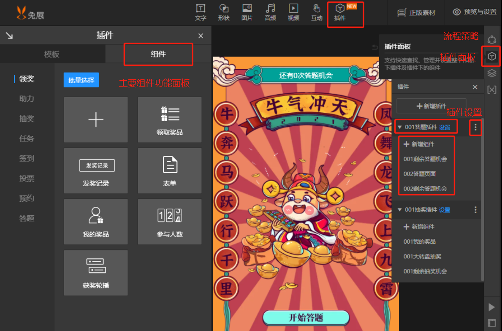The width and height of the screenshot is (502, 331).
Task: Select the 形状 shape tool
Action: [223, 13]
